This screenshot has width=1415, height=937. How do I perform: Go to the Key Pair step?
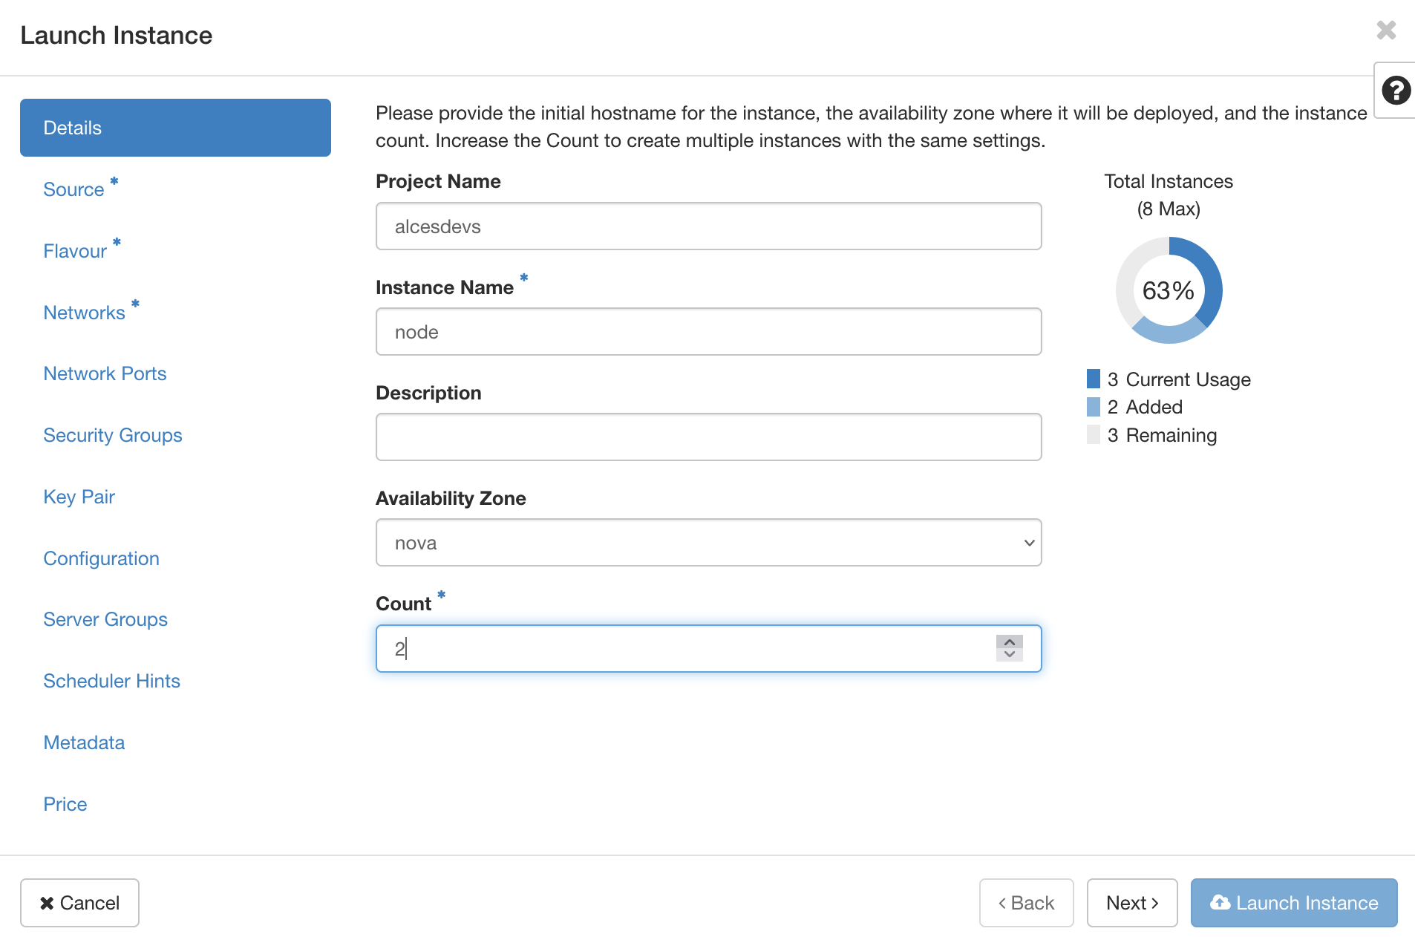click(x=79, y=496)
